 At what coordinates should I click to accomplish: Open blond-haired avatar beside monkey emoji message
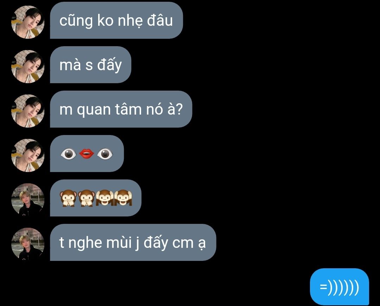pos(28,200)
